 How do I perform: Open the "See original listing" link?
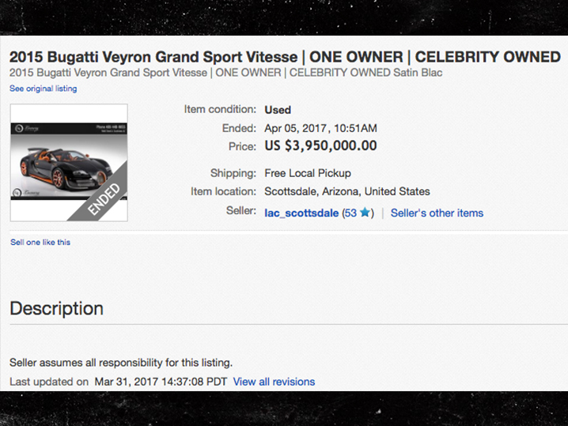click(44, 89)
